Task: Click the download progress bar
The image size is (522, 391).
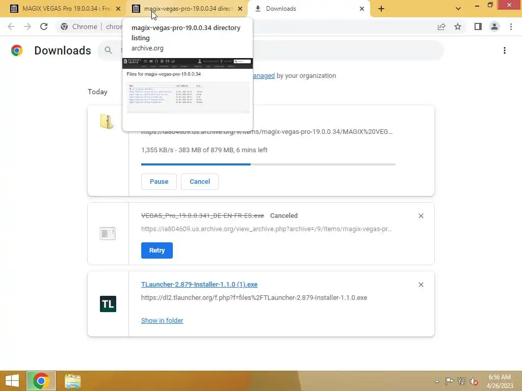Action: 268,164
